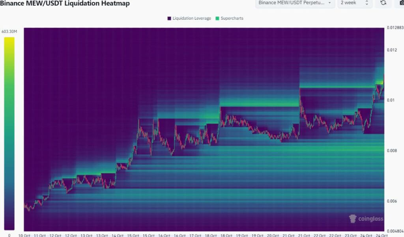Click the up-down arrows beside 2 week

coord(367,3)
